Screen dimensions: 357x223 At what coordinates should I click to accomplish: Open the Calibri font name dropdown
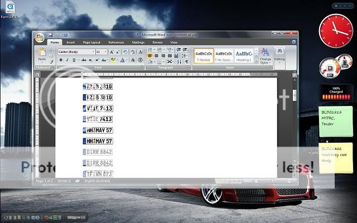91,52
